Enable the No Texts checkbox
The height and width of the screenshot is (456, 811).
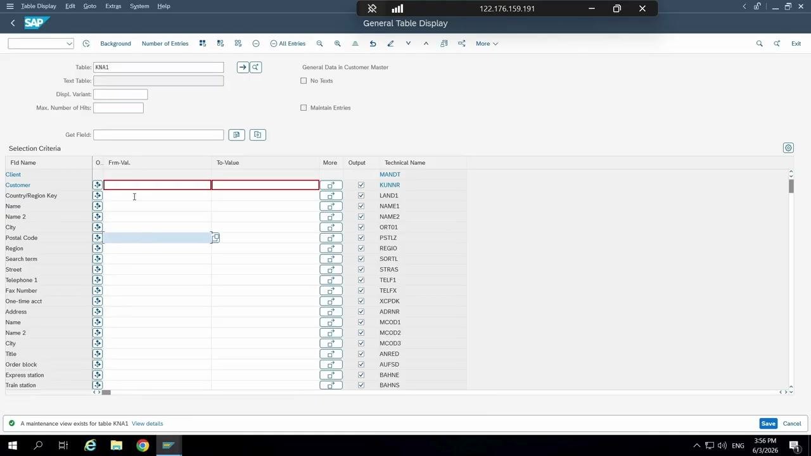click(303, 81)
